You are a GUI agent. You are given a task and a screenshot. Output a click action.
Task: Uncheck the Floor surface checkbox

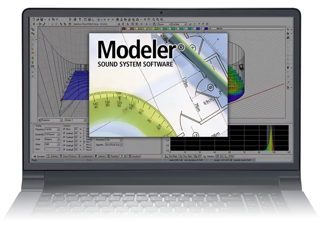tap(64, 129)
